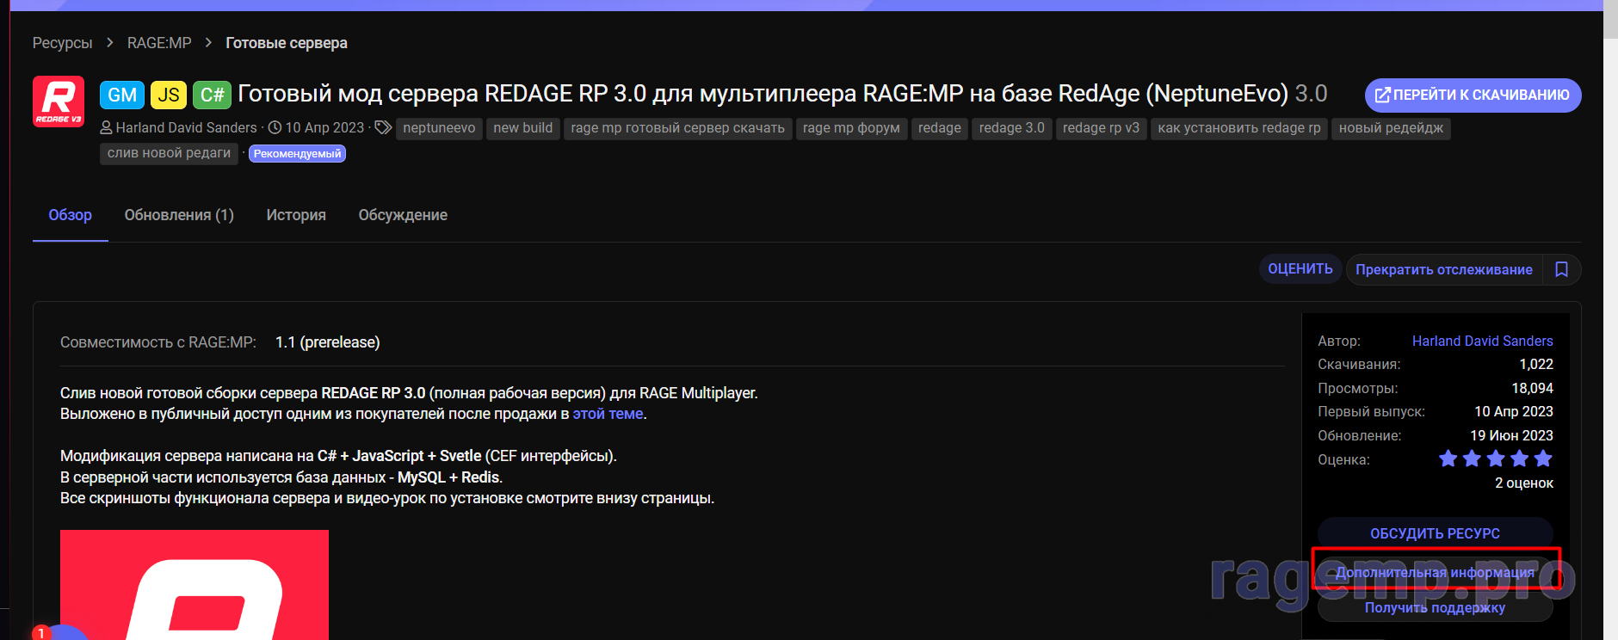
Task: Switch to the История tab
Action: 296,215
